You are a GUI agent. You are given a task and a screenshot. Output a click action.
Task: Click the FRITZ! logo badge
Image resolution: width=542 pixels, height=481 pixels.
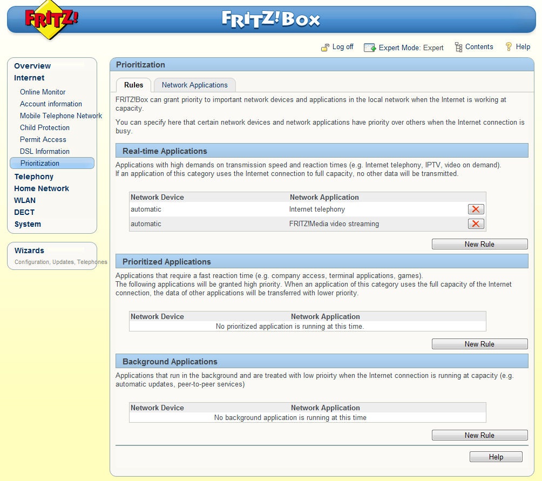tap(51, 19)
